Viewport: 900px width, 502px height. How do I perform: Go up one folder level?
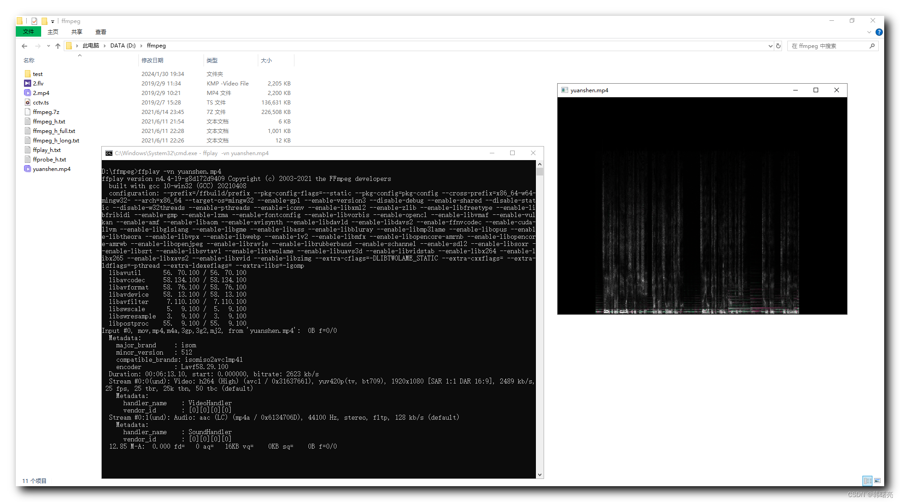coord(58,46)
